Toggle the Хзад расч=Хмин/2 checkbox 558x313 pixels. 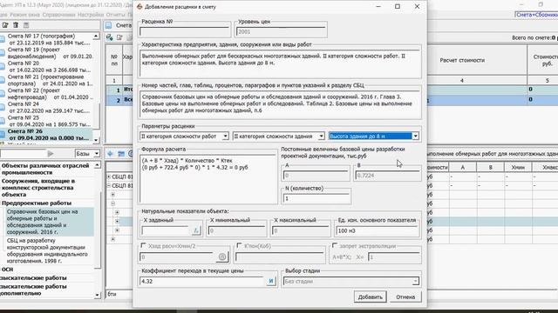coord(143,245)
